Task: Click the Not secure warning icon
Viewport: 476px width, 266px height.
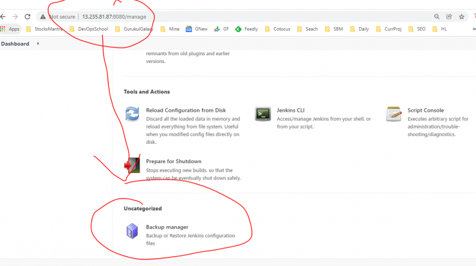Action: click(43, 17)
